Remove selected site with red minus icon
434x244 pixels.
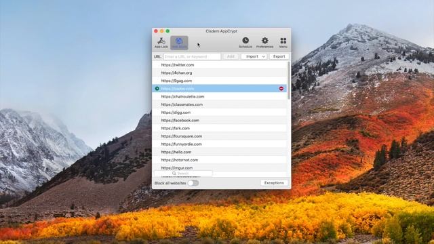click(281, 89)
